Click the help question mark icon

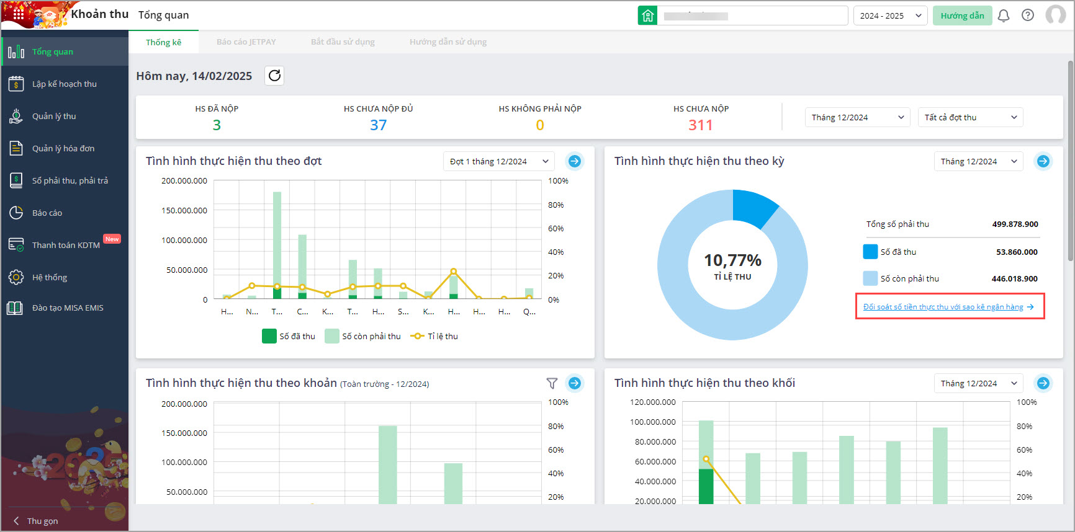[x=1028, y=16]
